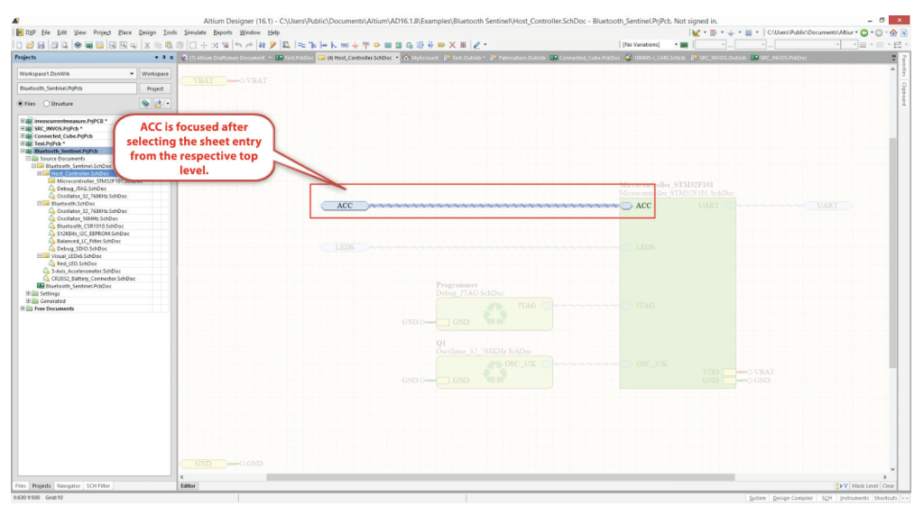Click the Projects panel pin icon
The height and width of the screenshot is (507, 923).
point(163,58)
